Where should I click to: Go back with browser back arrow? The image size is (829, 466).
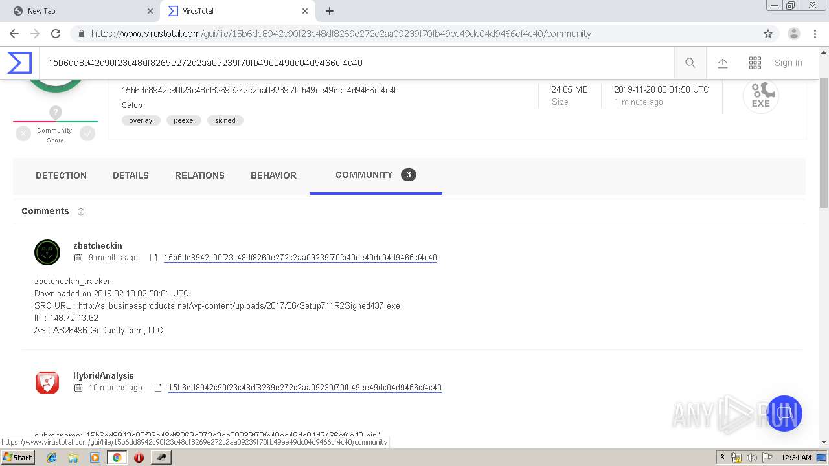click(14, 34)
